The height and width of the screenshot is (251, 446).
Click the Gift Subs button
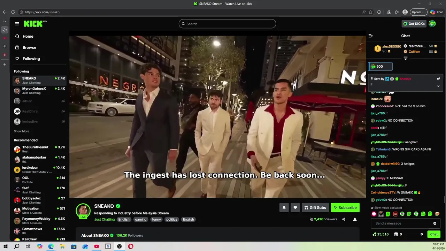point(315,207)
